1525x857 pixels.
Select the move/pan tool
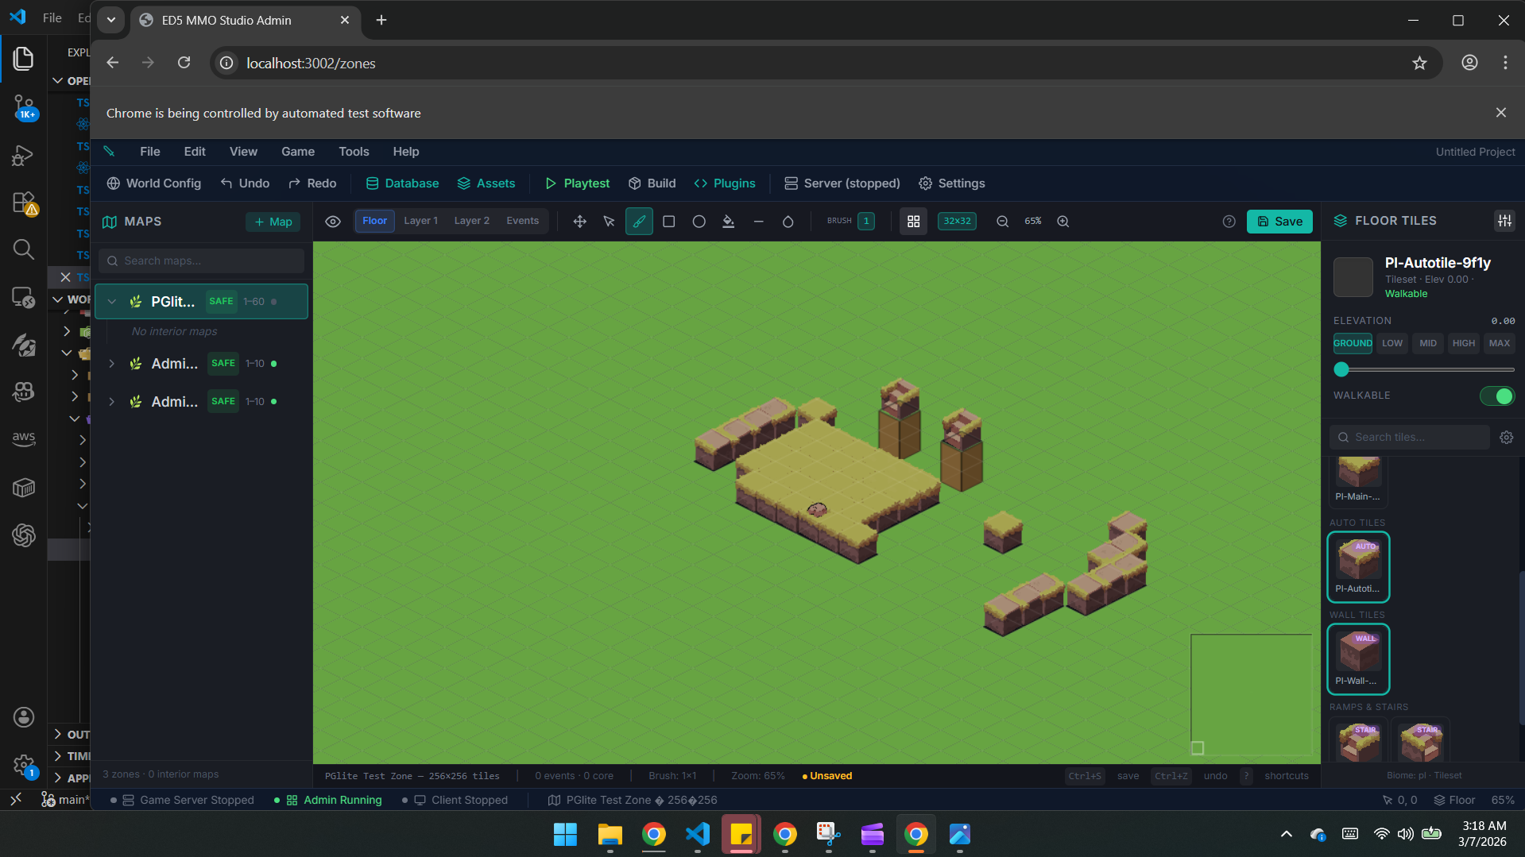[579, 222]
